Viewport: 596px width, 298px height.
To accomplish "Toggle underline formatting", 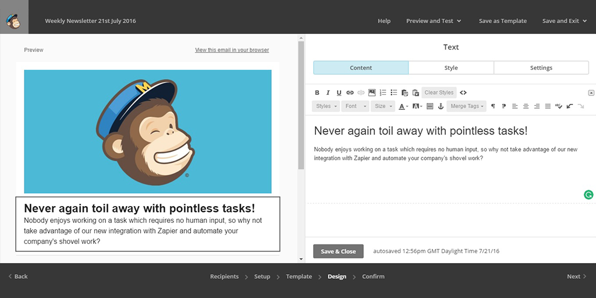I will coord(339,93).
